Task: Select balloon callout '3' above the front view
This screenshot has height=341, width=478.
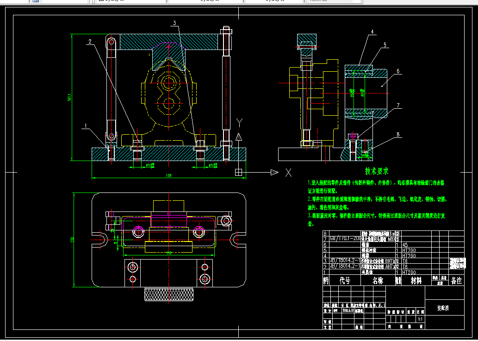Action: tap(174, 23)
